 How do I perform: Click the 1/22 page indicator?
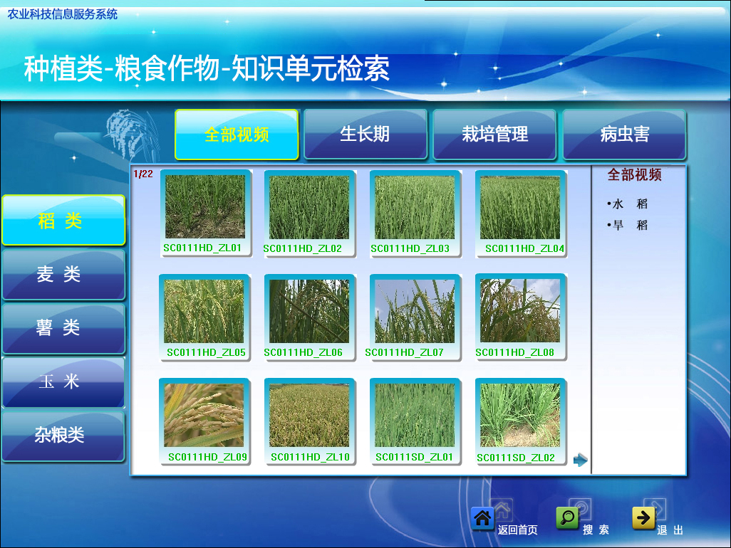point(143,174)
